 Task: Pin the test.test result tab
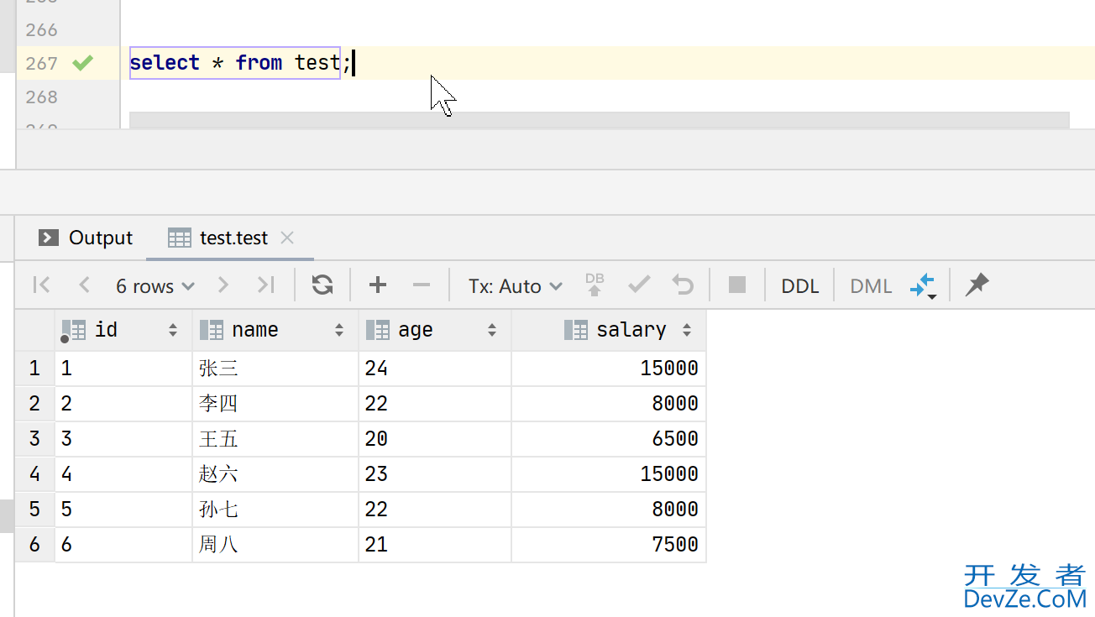pos(977,285)
